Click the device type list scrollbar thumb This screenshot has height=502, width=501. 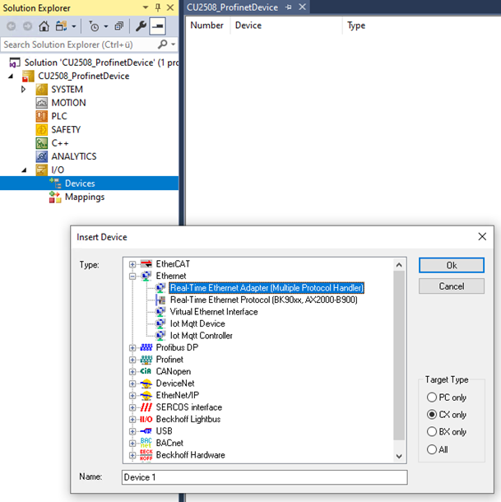pos(399,356)
